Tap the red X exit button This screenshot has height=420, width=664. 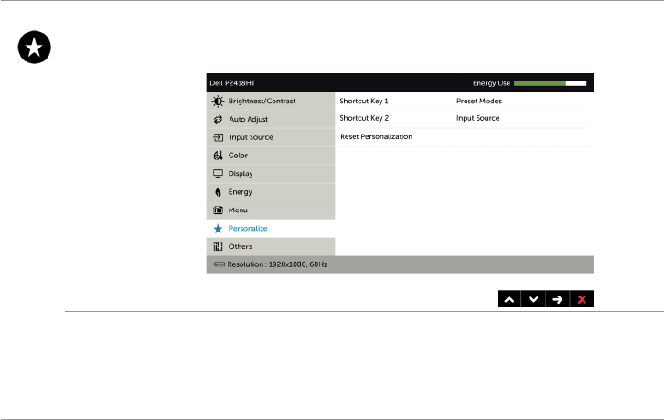(582, 299)
